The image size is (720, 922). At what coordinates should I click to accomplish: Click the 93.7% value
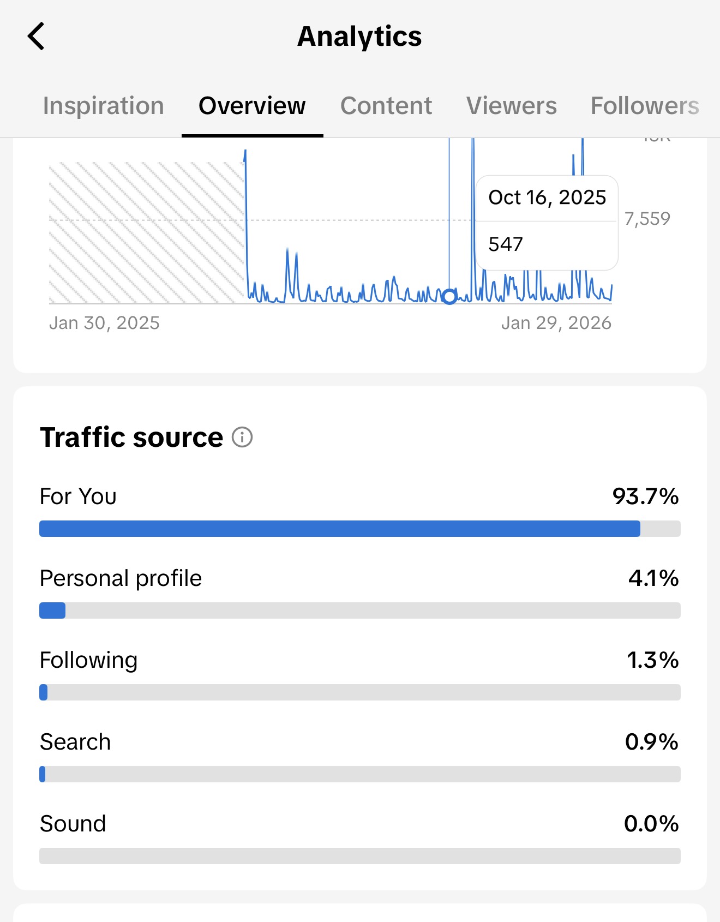click(x=645, y=496)
